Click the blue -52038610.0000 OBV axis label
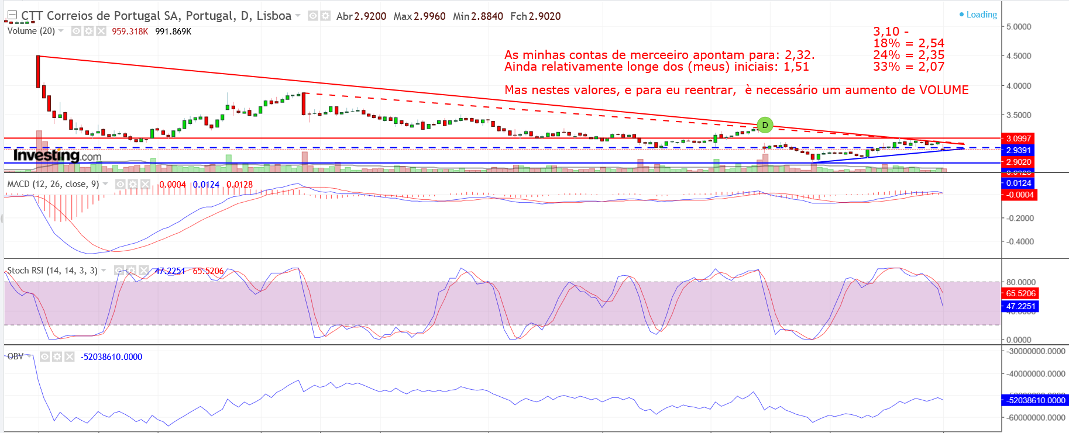Image resolution: width=1069 pixels, height=433 pixels. (1036, 400)
